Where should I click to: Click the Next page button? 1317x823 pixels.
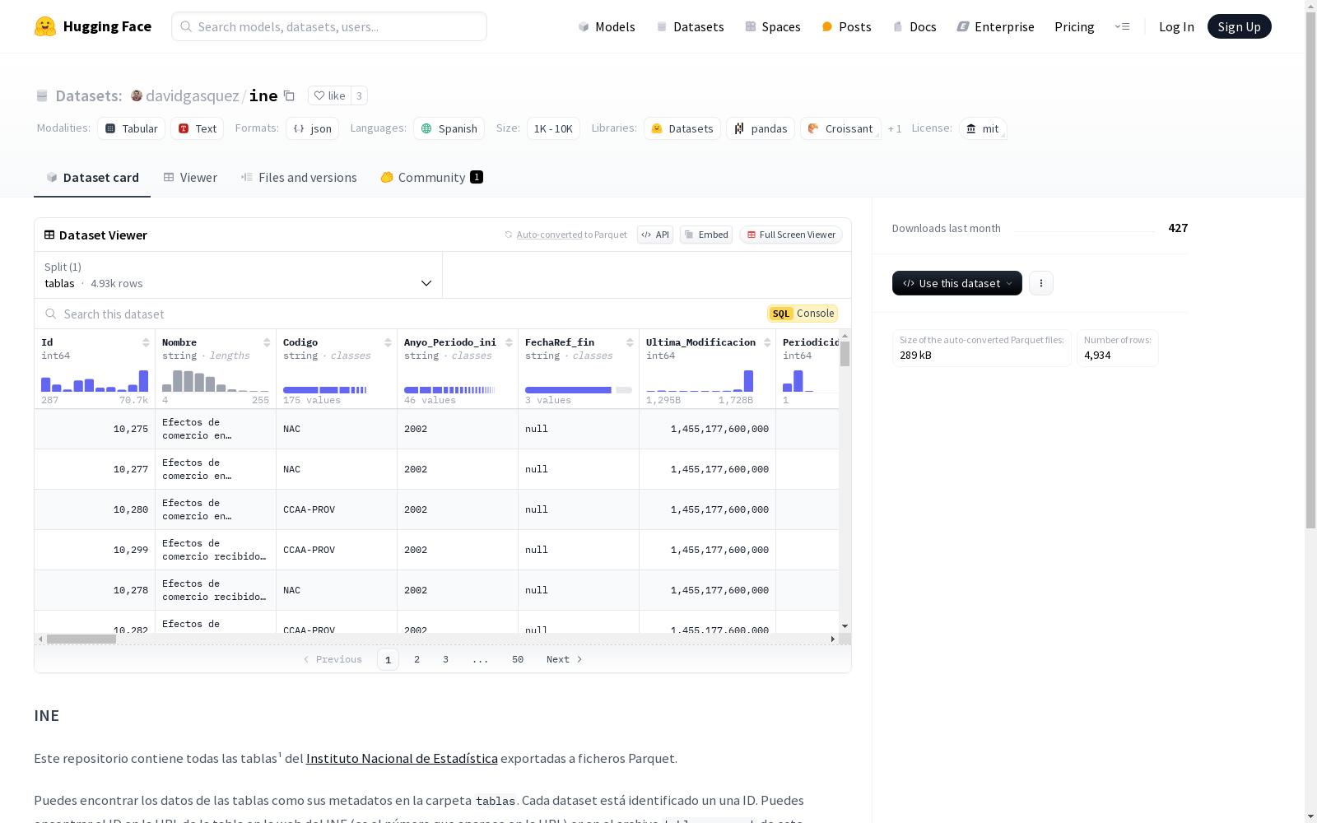(565, 659)
